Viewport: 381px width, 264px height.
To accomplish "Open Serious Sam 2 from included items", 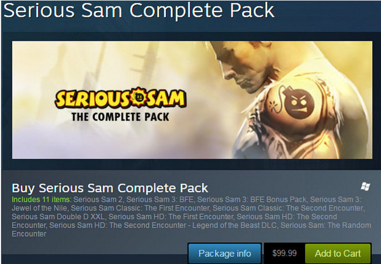I will coord(98,199).
